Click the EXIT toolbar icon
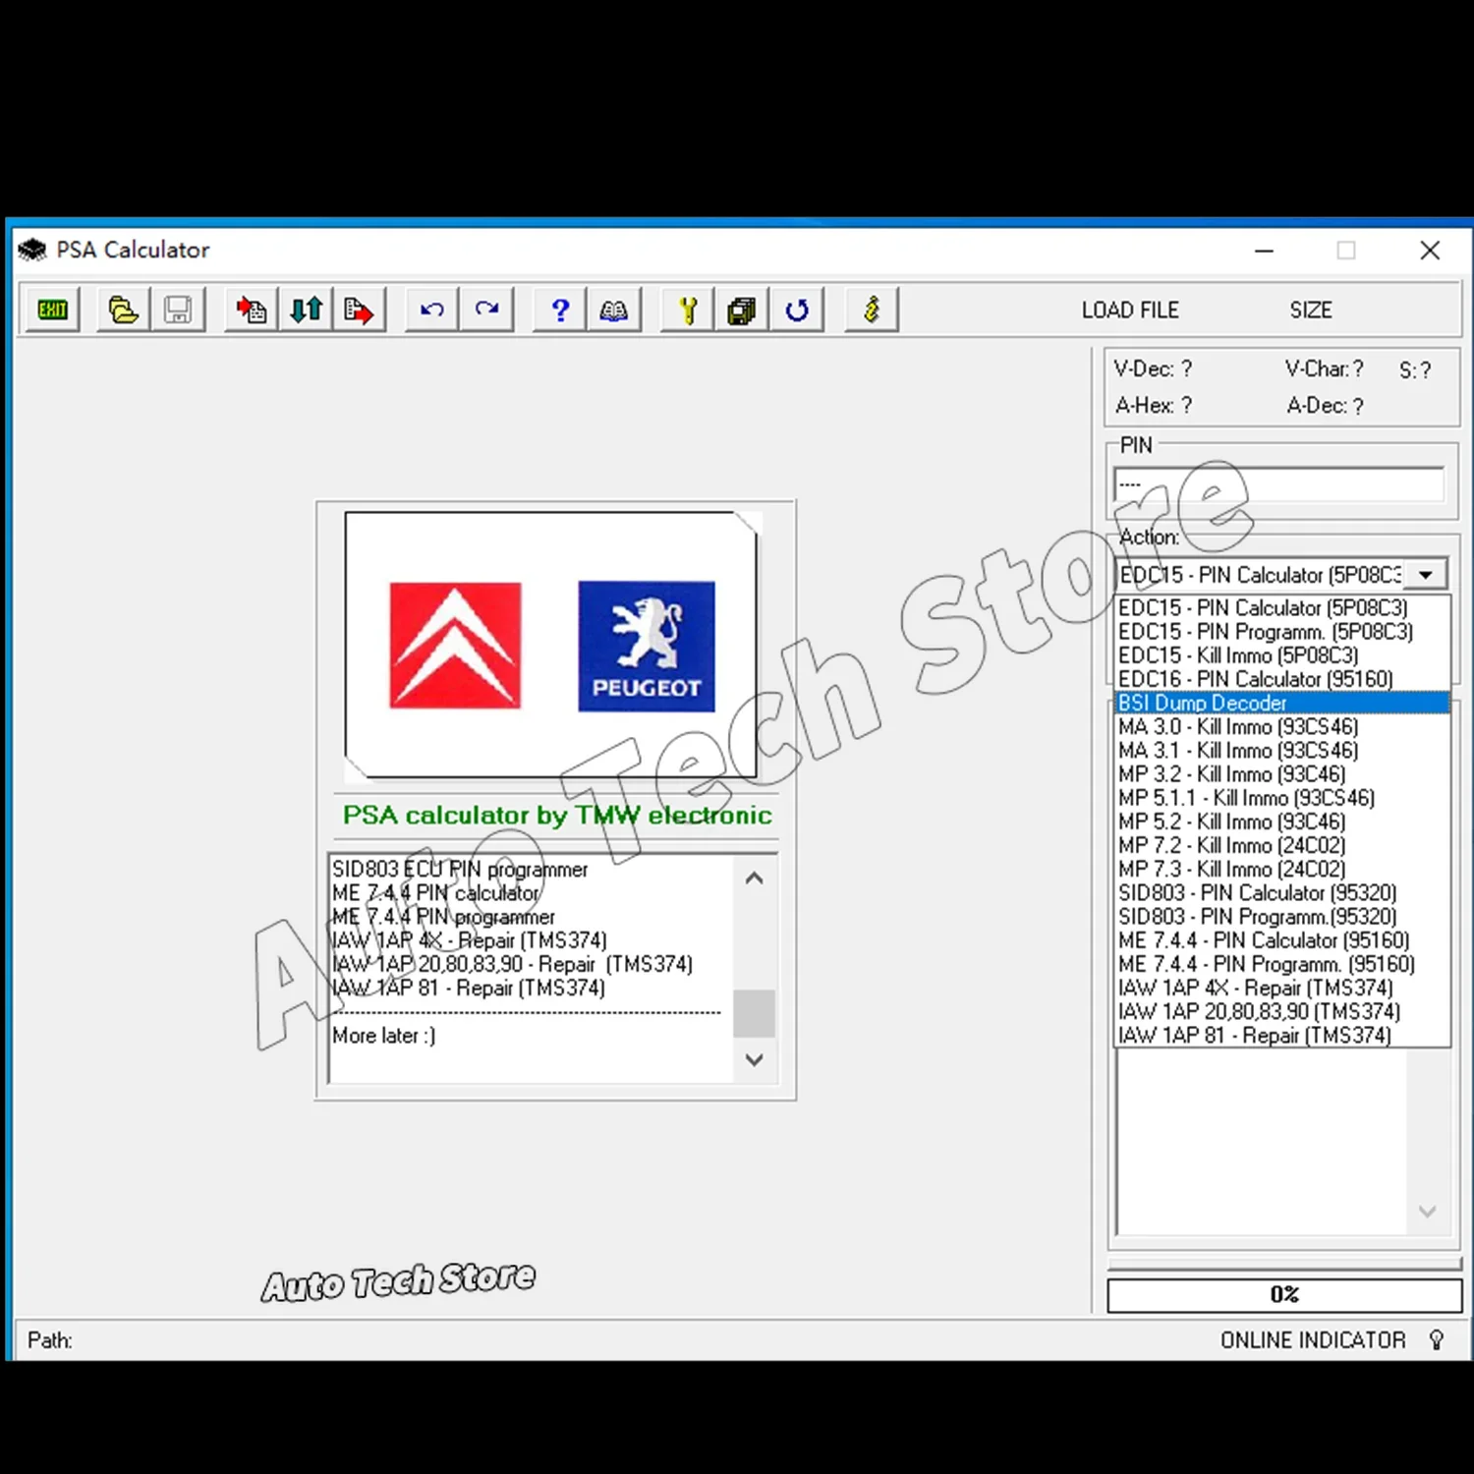Screen dimensions: 1474x1474 (x=51, y=310)
